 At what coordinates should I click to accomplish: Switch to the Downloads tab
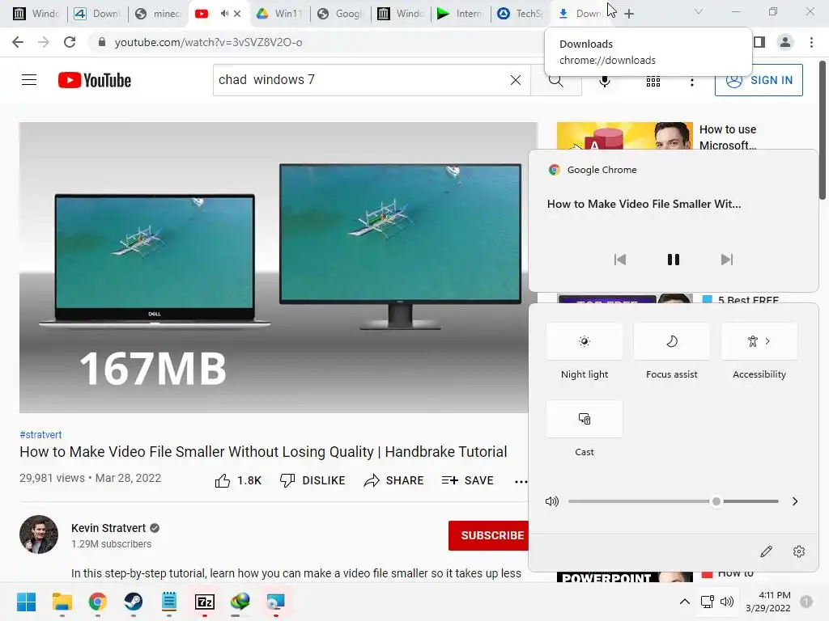[x=580, y=14]
